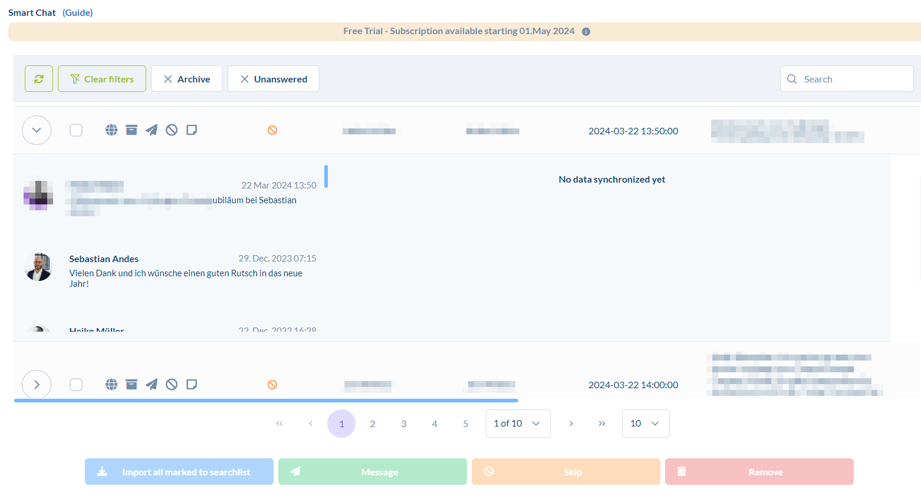Click the timestamp 2024-03-22 13:50:00
This screenshot has height=496, width=921.
click(x=633, y=131)
